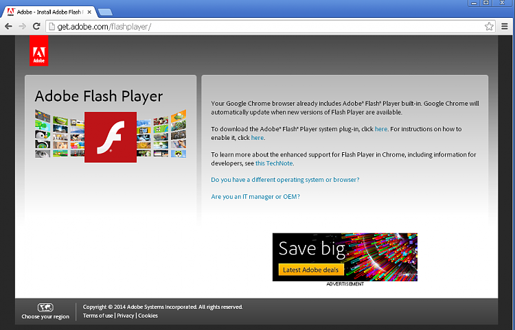The height and width of the screenshot is (330, 515).
Task: Click the ADVERTISEMENT label under the banner
Action: click(x=345, y=284)
